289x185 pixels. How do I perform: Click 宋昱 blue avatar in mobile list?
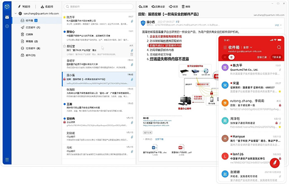pyautogui.click(x=225, y=86)
